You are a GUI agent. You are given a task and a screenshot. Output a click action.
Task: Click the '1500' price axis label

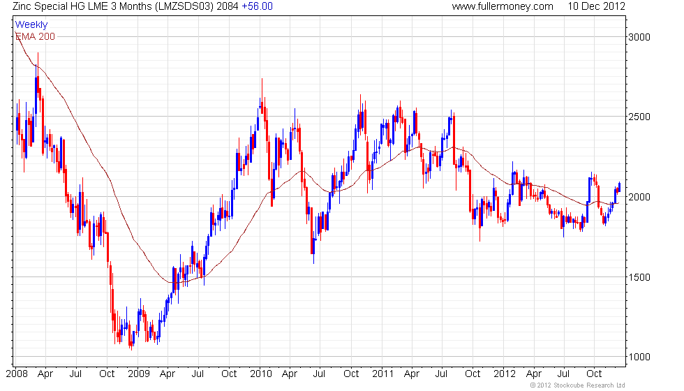click(x=639, y=278)
